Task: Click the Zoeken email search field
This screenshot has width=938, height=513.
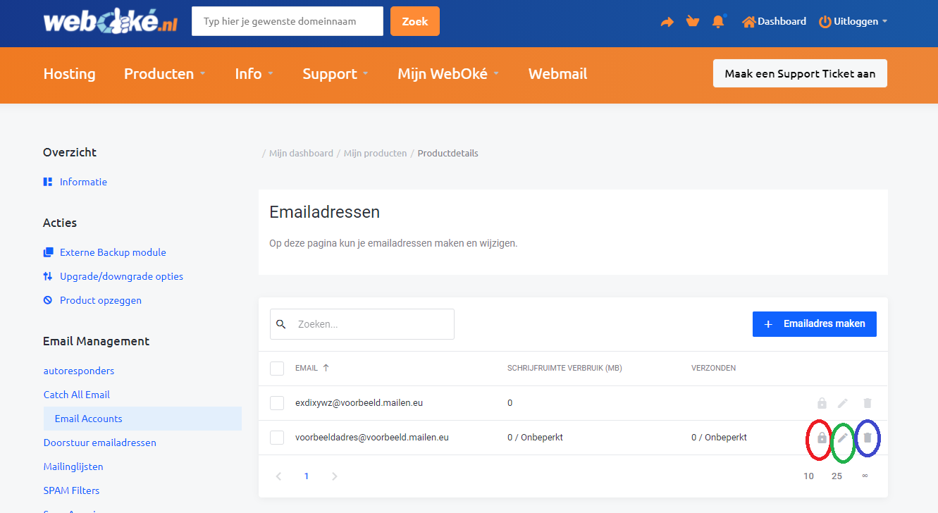Action: click(x=370, y=324)
